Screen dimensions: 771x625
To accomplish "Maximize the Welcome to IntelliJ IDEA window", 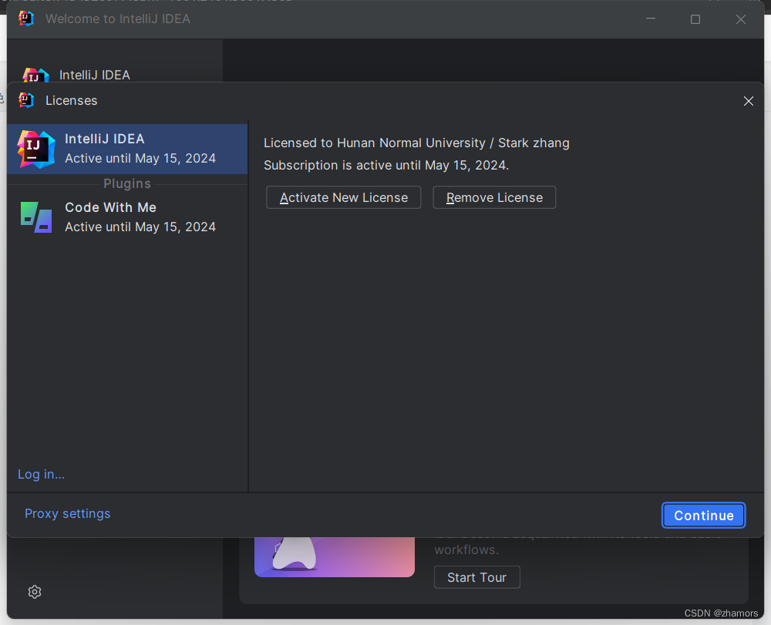I will pos(695,19).
